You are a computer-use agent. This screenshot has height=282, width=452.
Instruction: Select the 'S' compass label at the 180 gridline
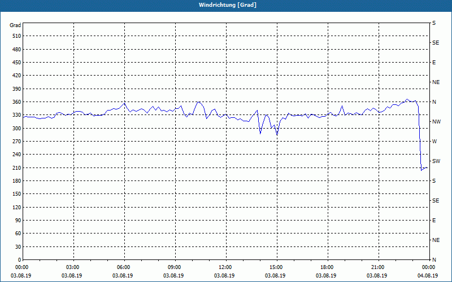(434, 180)
